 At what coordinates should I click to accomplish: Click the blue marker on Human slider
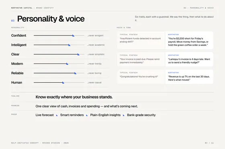(63, 83)
